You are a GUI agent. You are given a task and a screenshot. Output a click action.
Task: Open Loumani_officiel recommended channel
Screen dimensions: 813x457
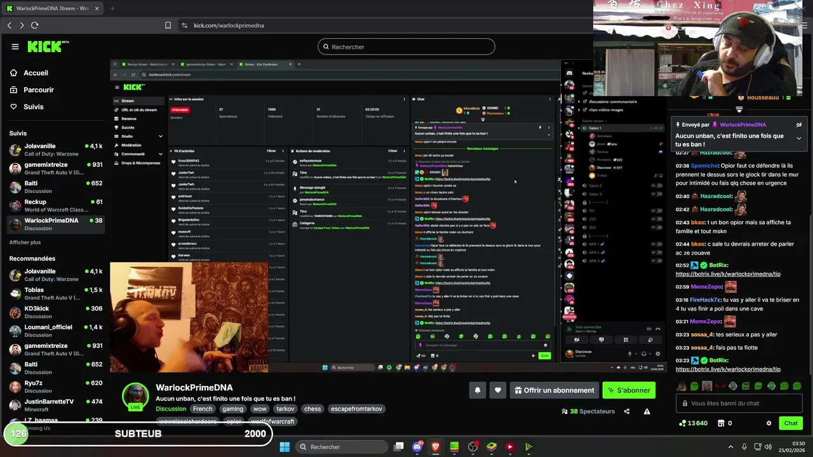(56, 331)
